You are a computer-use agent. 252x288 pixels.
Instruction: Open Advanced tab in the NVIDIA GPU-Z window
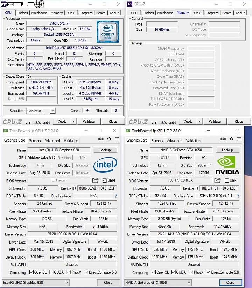pyautogui.click(x=175, y=141)
